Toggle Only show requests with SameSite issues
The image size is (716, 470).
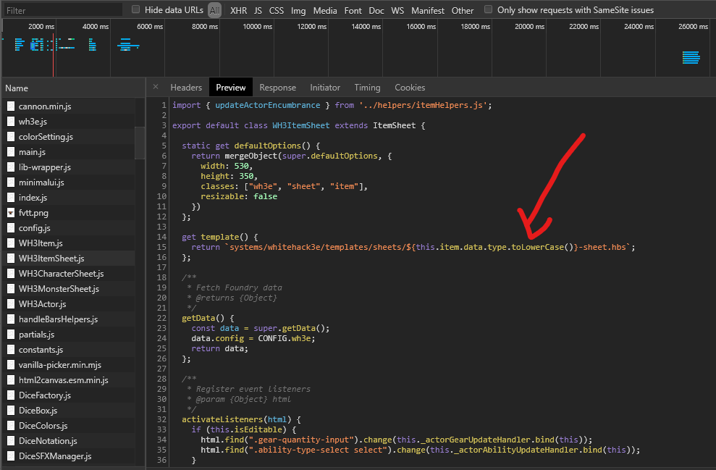point(489,10)
